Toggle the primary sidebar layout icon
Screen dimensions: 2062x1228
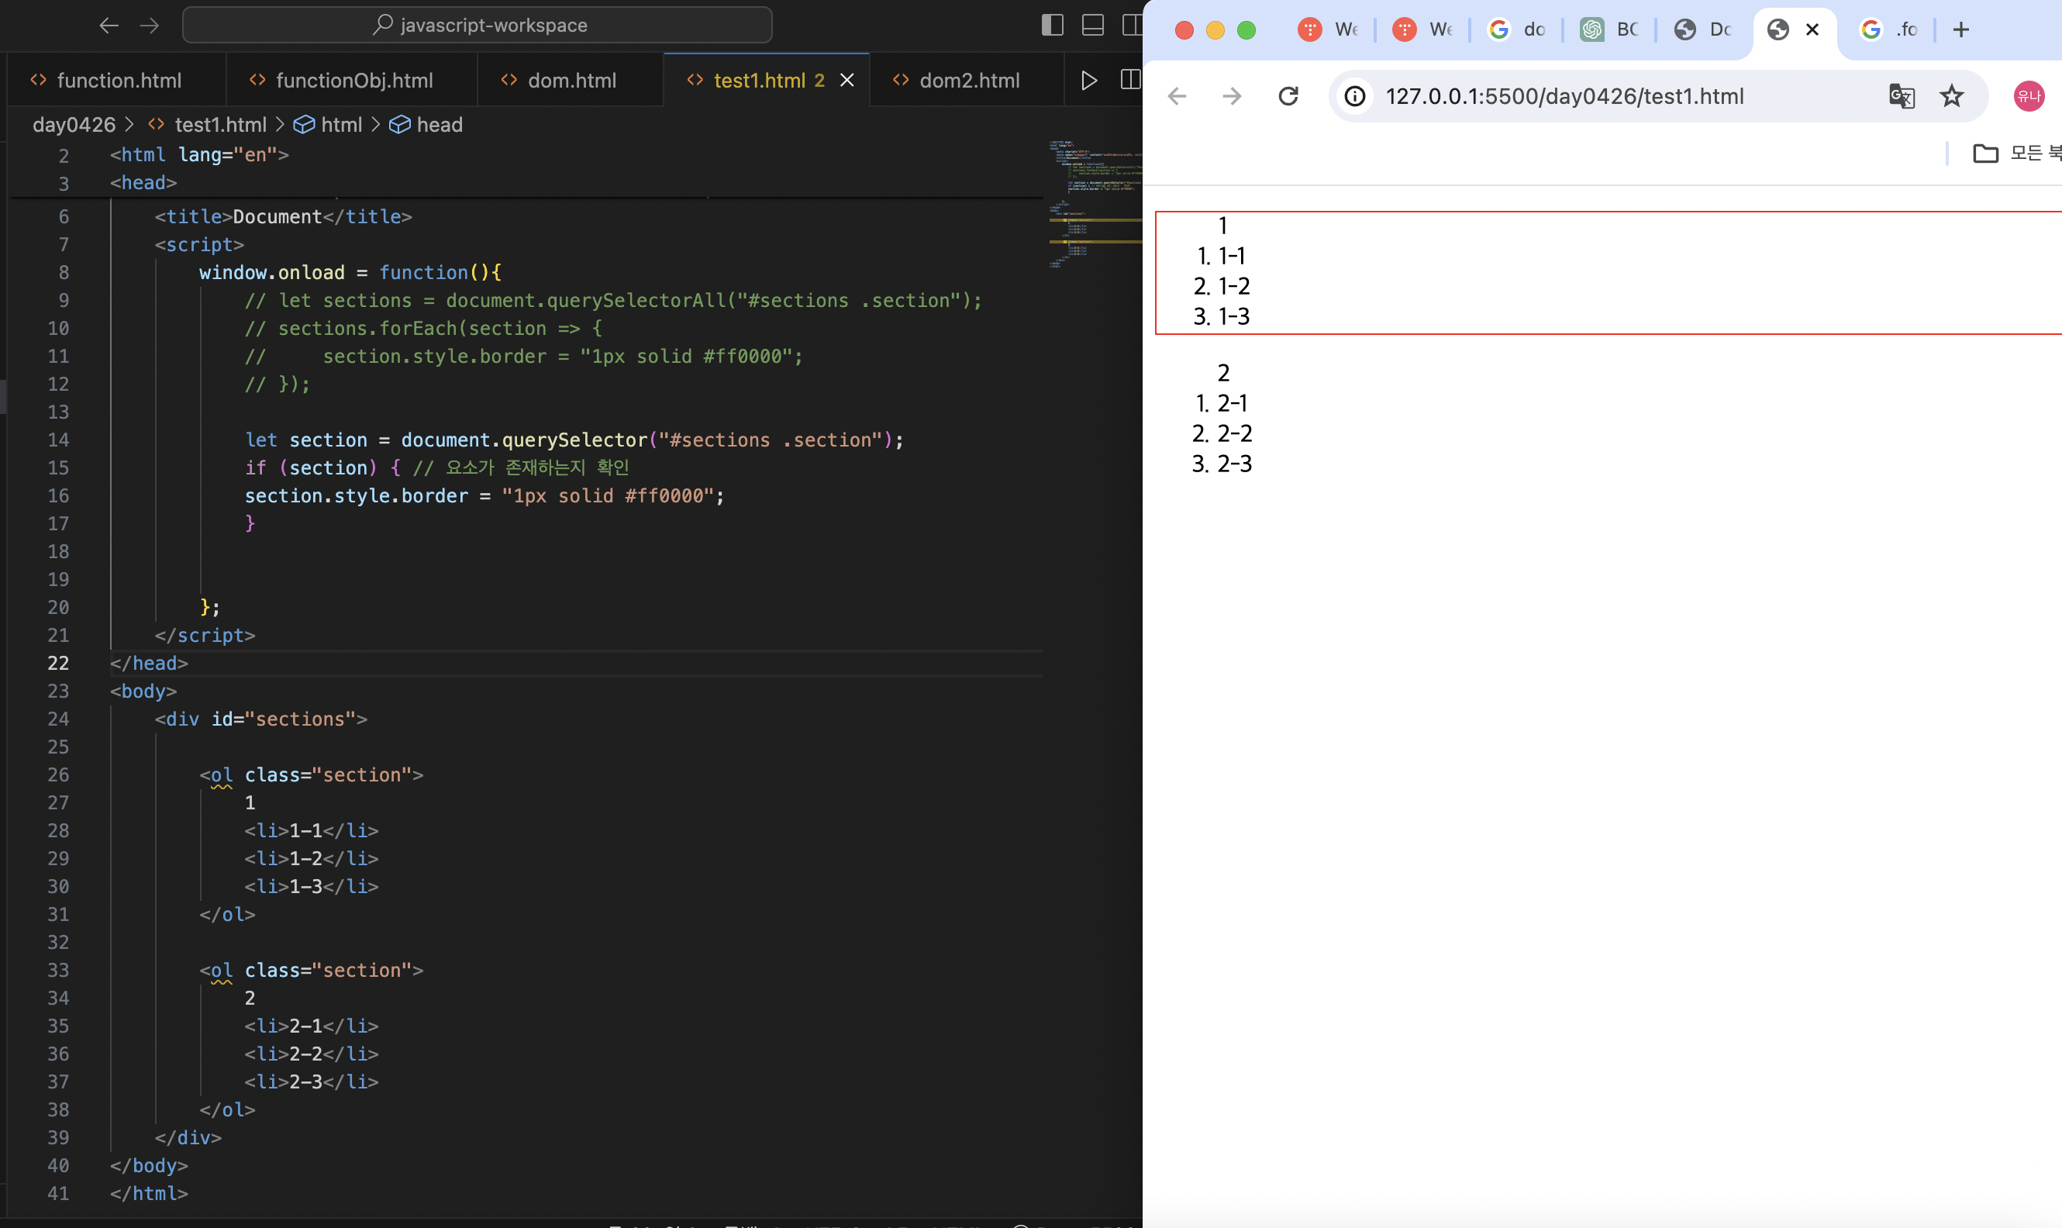[1052, 26]
